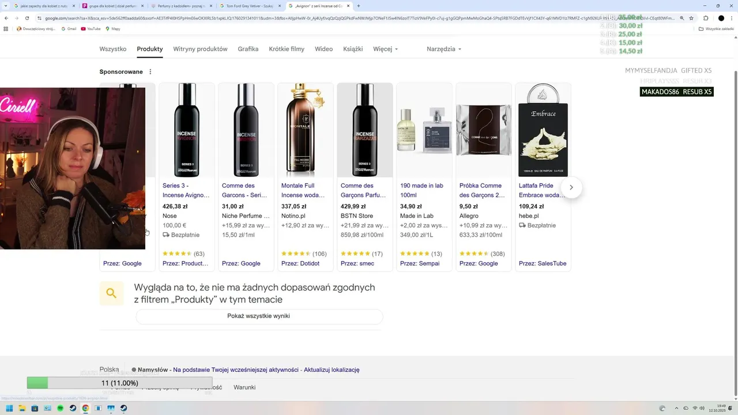Open Microsoft Store from the taskbar
Viewport: 738px width, 415px height.
35,408
